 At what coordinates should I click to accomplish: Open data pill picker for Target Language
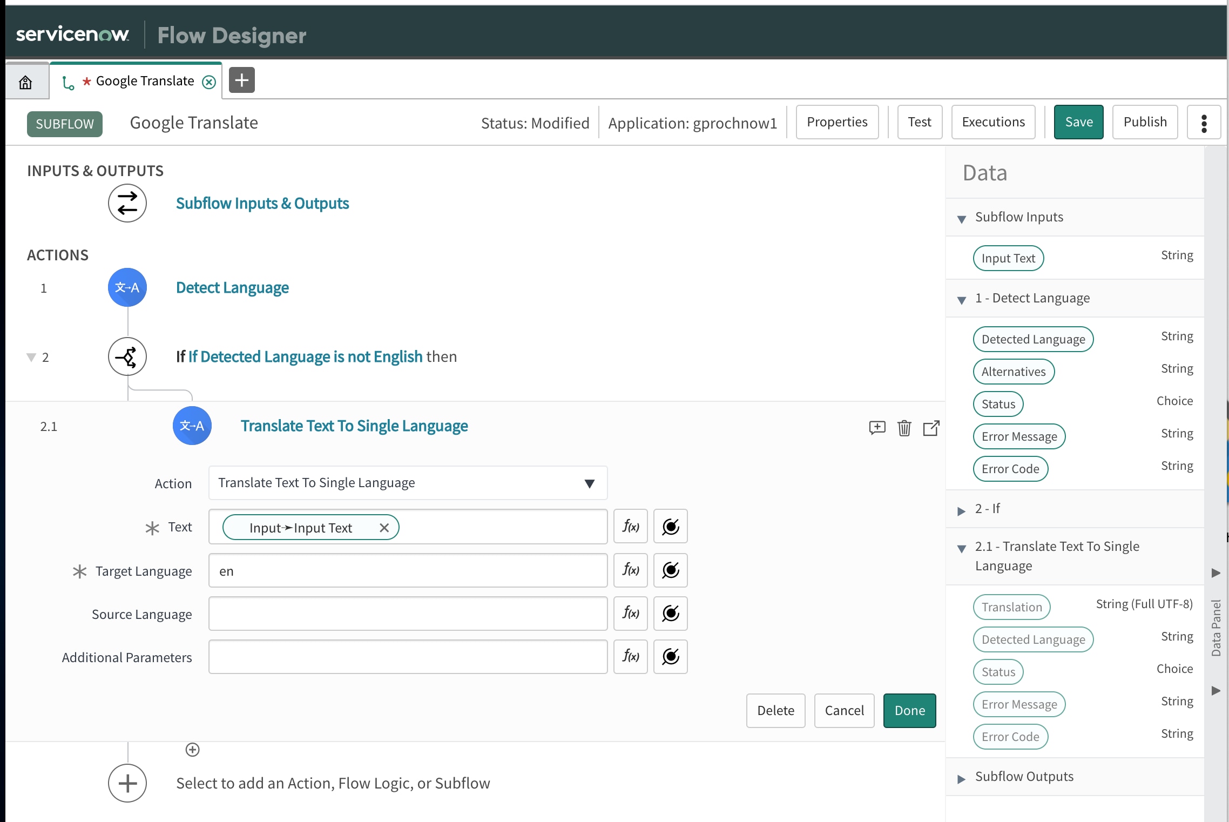click(670, 570)
